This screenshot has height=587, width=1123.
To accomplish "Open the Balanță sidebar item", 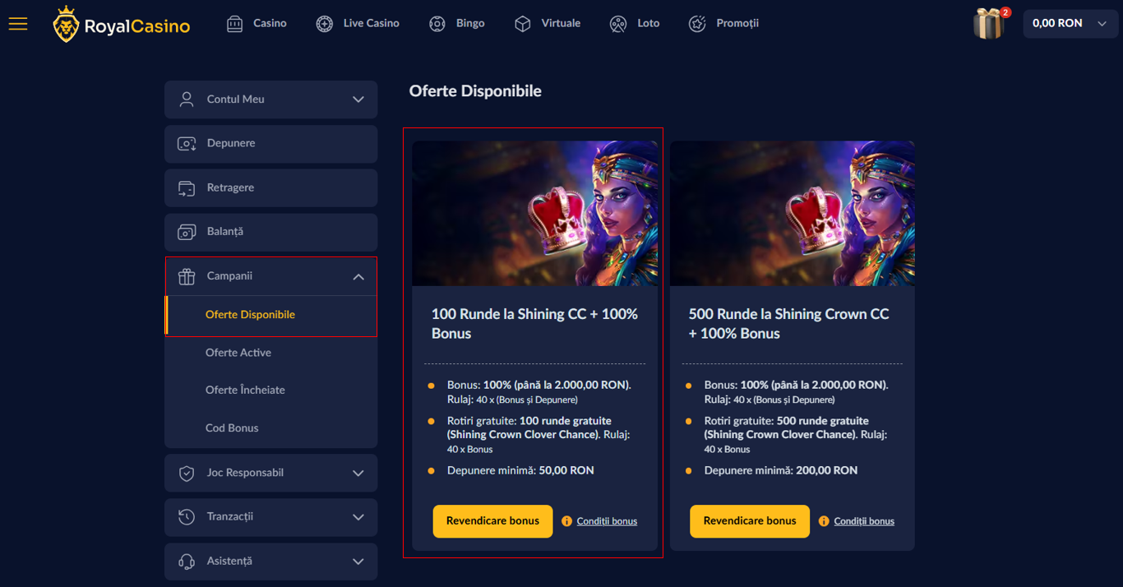I will (271, 233).
